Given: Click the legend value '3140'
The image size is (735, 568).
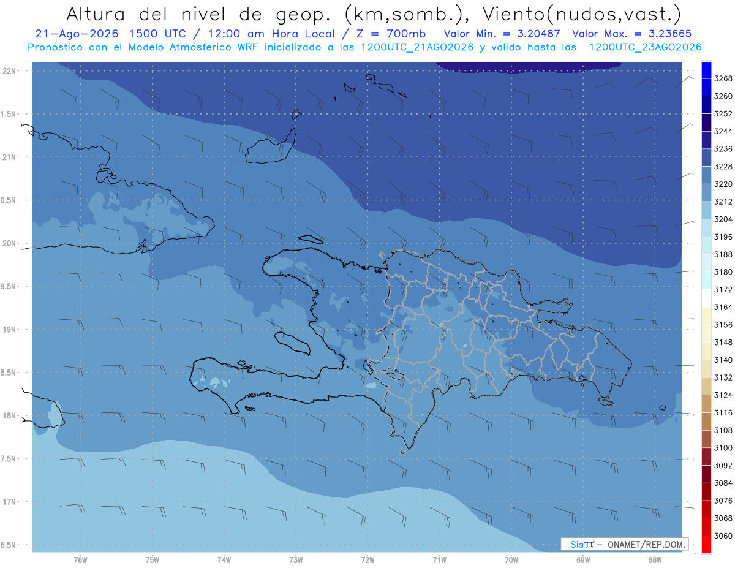Looking at the screenshot, I should point(723,360).
